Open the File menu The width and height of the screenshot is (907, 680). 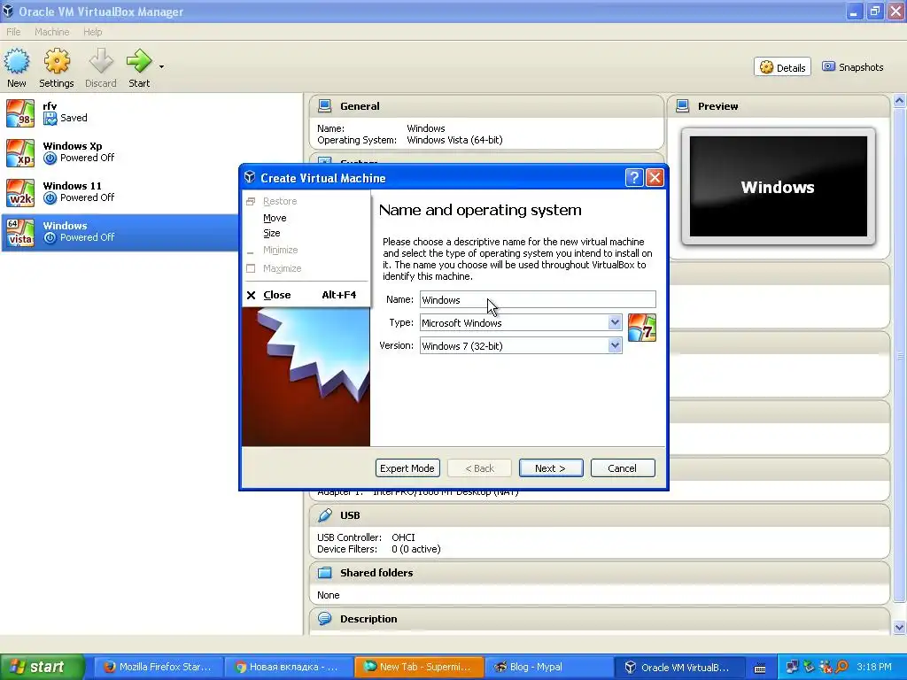coord(13,32)
